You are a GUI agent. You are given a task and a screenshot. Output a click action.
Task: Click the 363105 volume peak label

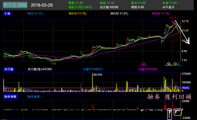(98, 75)
